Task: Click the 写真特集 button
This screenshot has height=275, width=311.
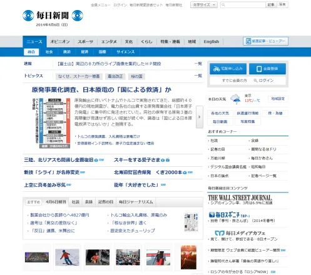Action: coord(248,122)
